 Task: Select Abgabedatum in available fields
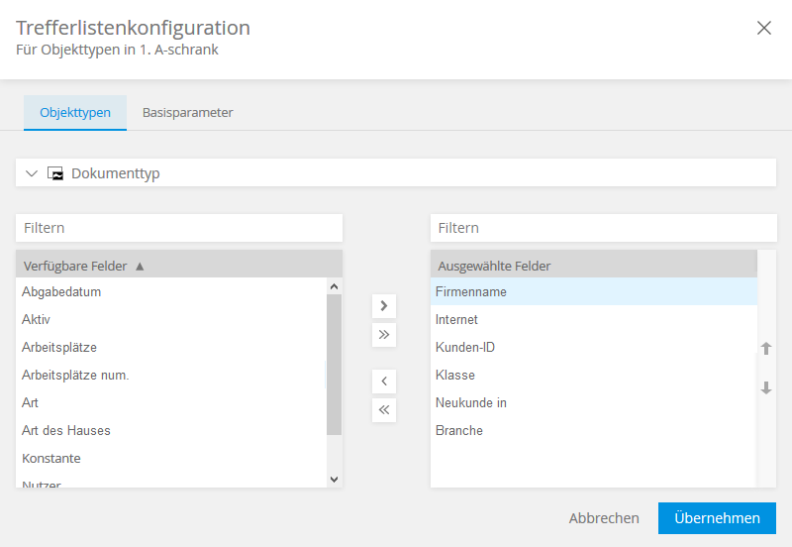pyautogui.click(x=61, y=292)
